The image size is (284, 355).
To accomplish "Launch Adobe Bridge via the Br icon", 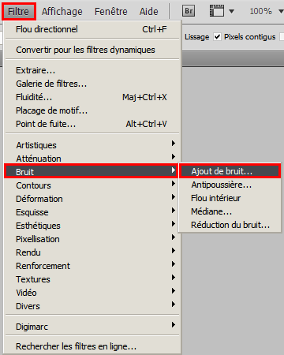I will (189, 11).
